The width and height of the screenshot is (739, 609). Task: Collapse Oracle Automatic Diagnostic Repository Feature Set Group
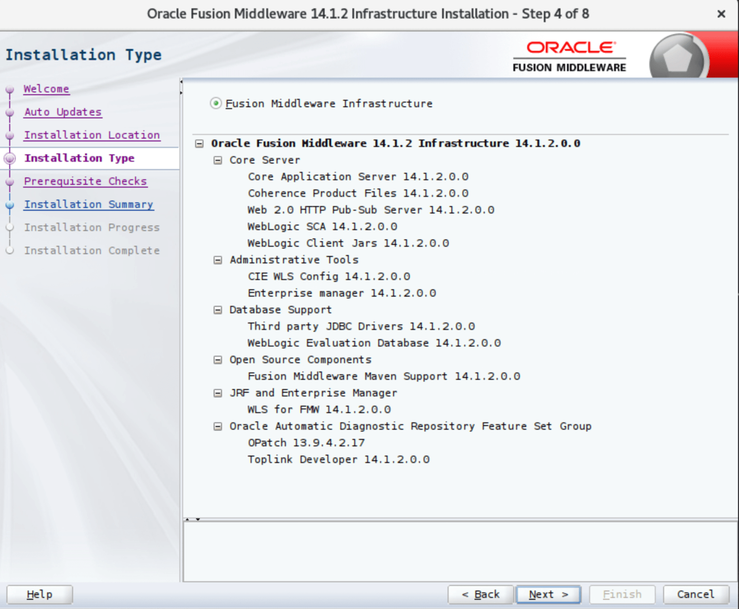pyautogui.click(x=217, y=426)
